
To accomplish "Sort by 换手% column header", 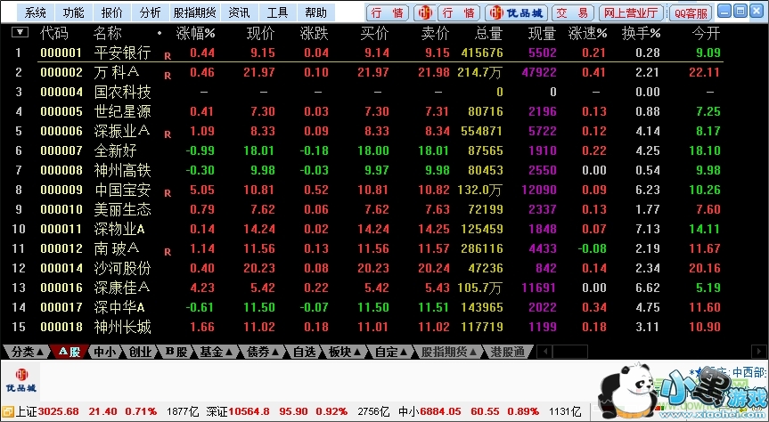I will tap(641, 33).
